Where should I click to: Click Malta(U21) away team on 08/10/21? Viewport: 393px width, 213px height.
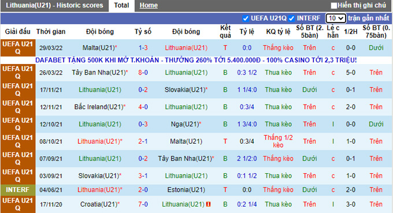click(186, 141)
